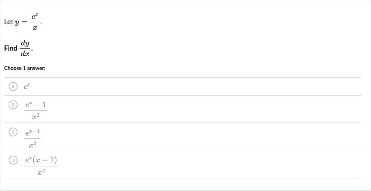The height and width of the screenshot is (191, 371).
Task: Click numerator e^(x−1) in option C
Action: click(33, 133)
